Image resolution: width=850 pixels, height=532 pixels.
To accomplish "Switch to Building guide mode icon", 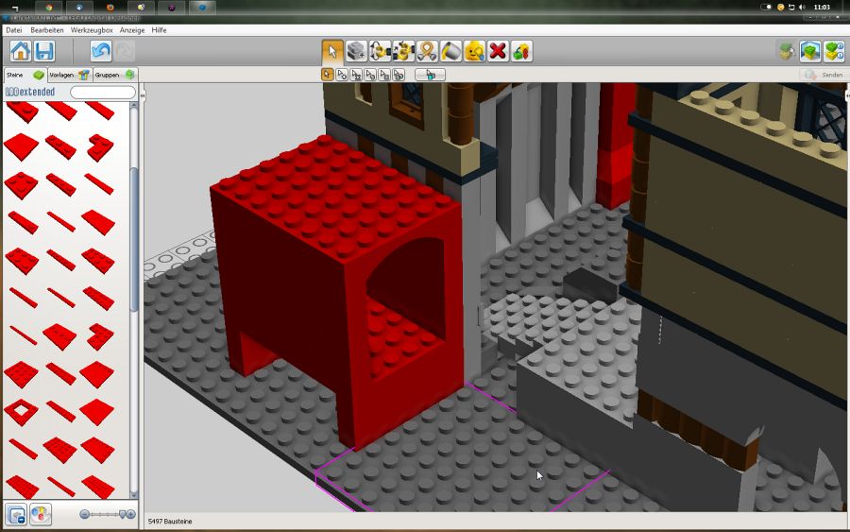I will (x=833, y=51).
